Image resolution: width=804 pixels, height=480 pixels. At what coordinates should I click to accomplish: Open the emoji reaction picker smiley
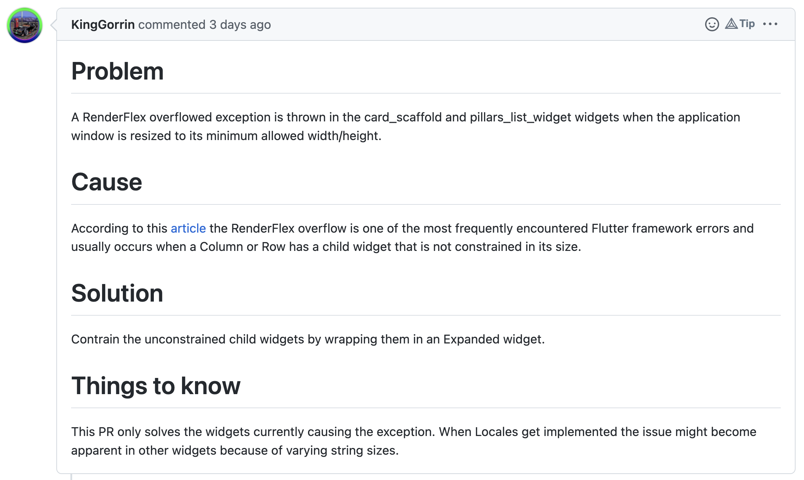pos(712,24)
